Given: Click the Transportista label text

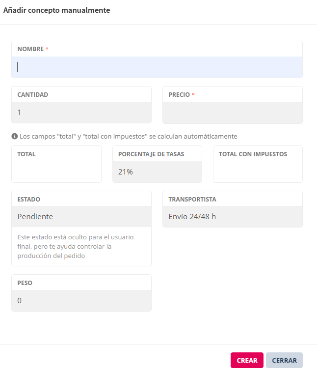Looking at the screenshot, I should click(x=192, y=200).
